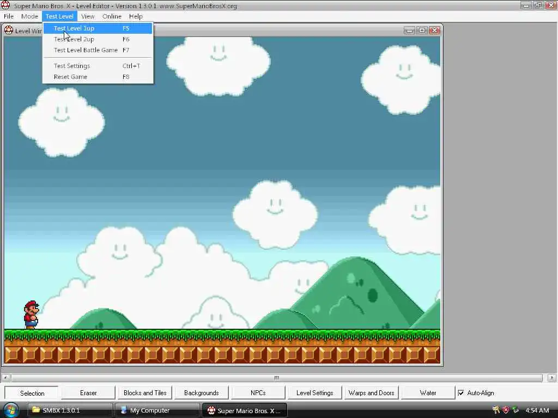Image resolution: width=558 pixels, height=418 pixels.
Task: Open Blocks and Tiles panel
Action: tap(145, 393)
